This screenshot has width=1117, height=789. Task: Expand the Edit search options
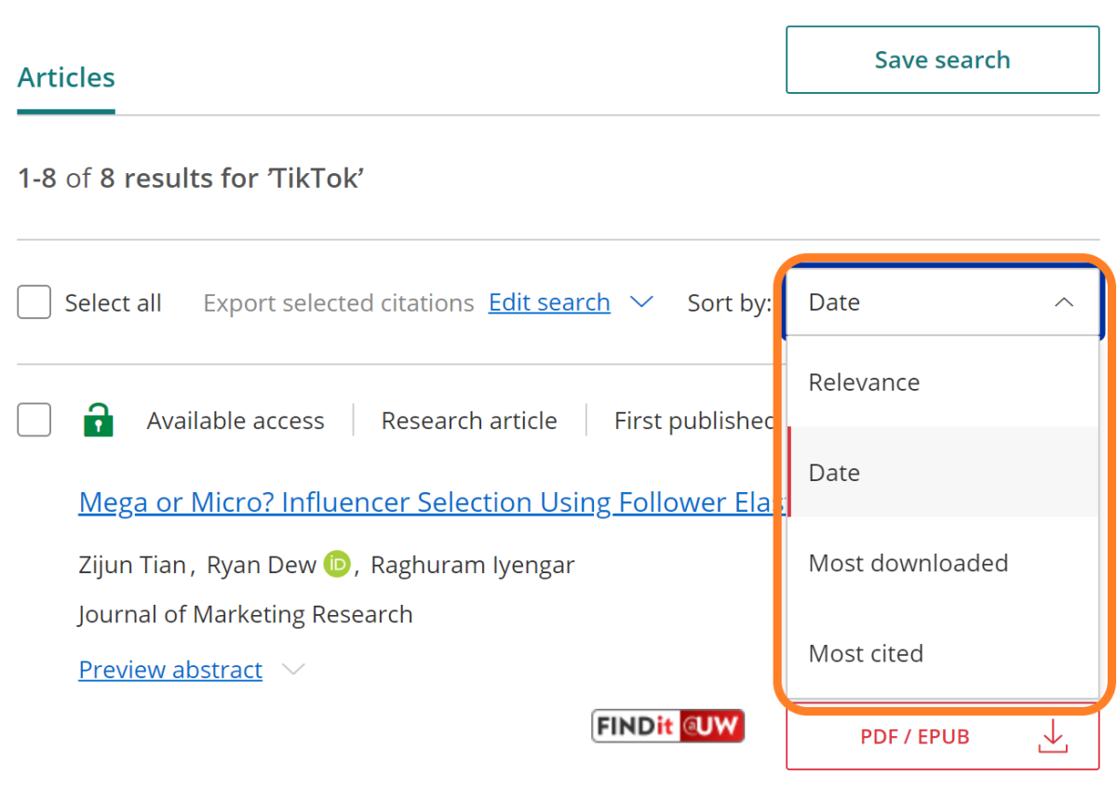point(641,301)
